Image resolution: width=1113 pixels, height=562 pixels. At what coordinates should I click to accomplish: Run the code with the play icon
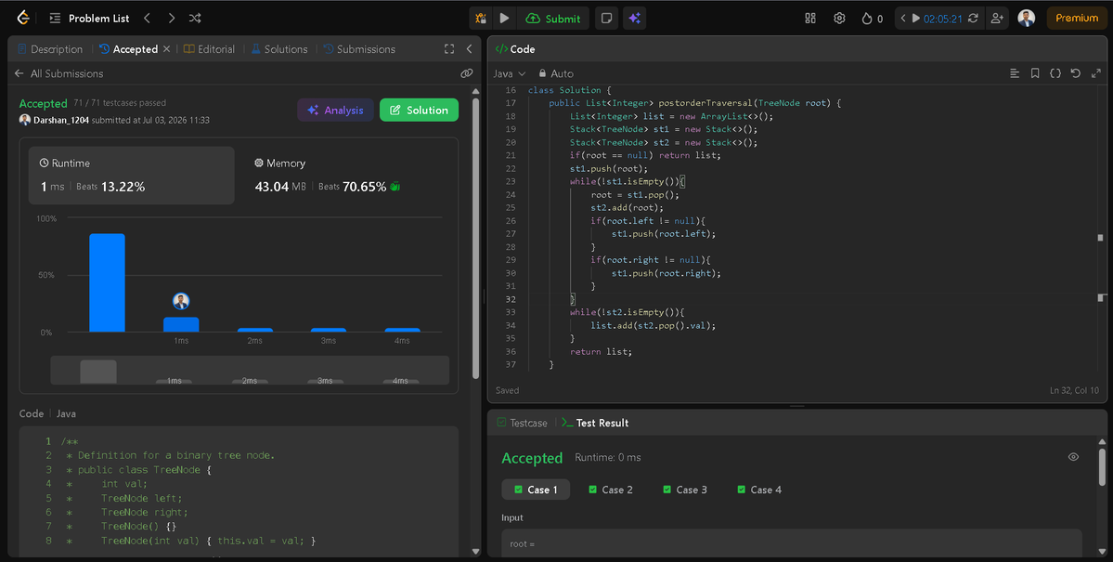pos(504,19)
